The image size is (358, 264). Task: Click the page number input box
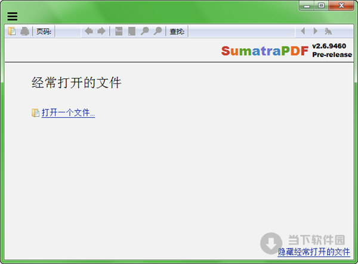tap(68, 31)
